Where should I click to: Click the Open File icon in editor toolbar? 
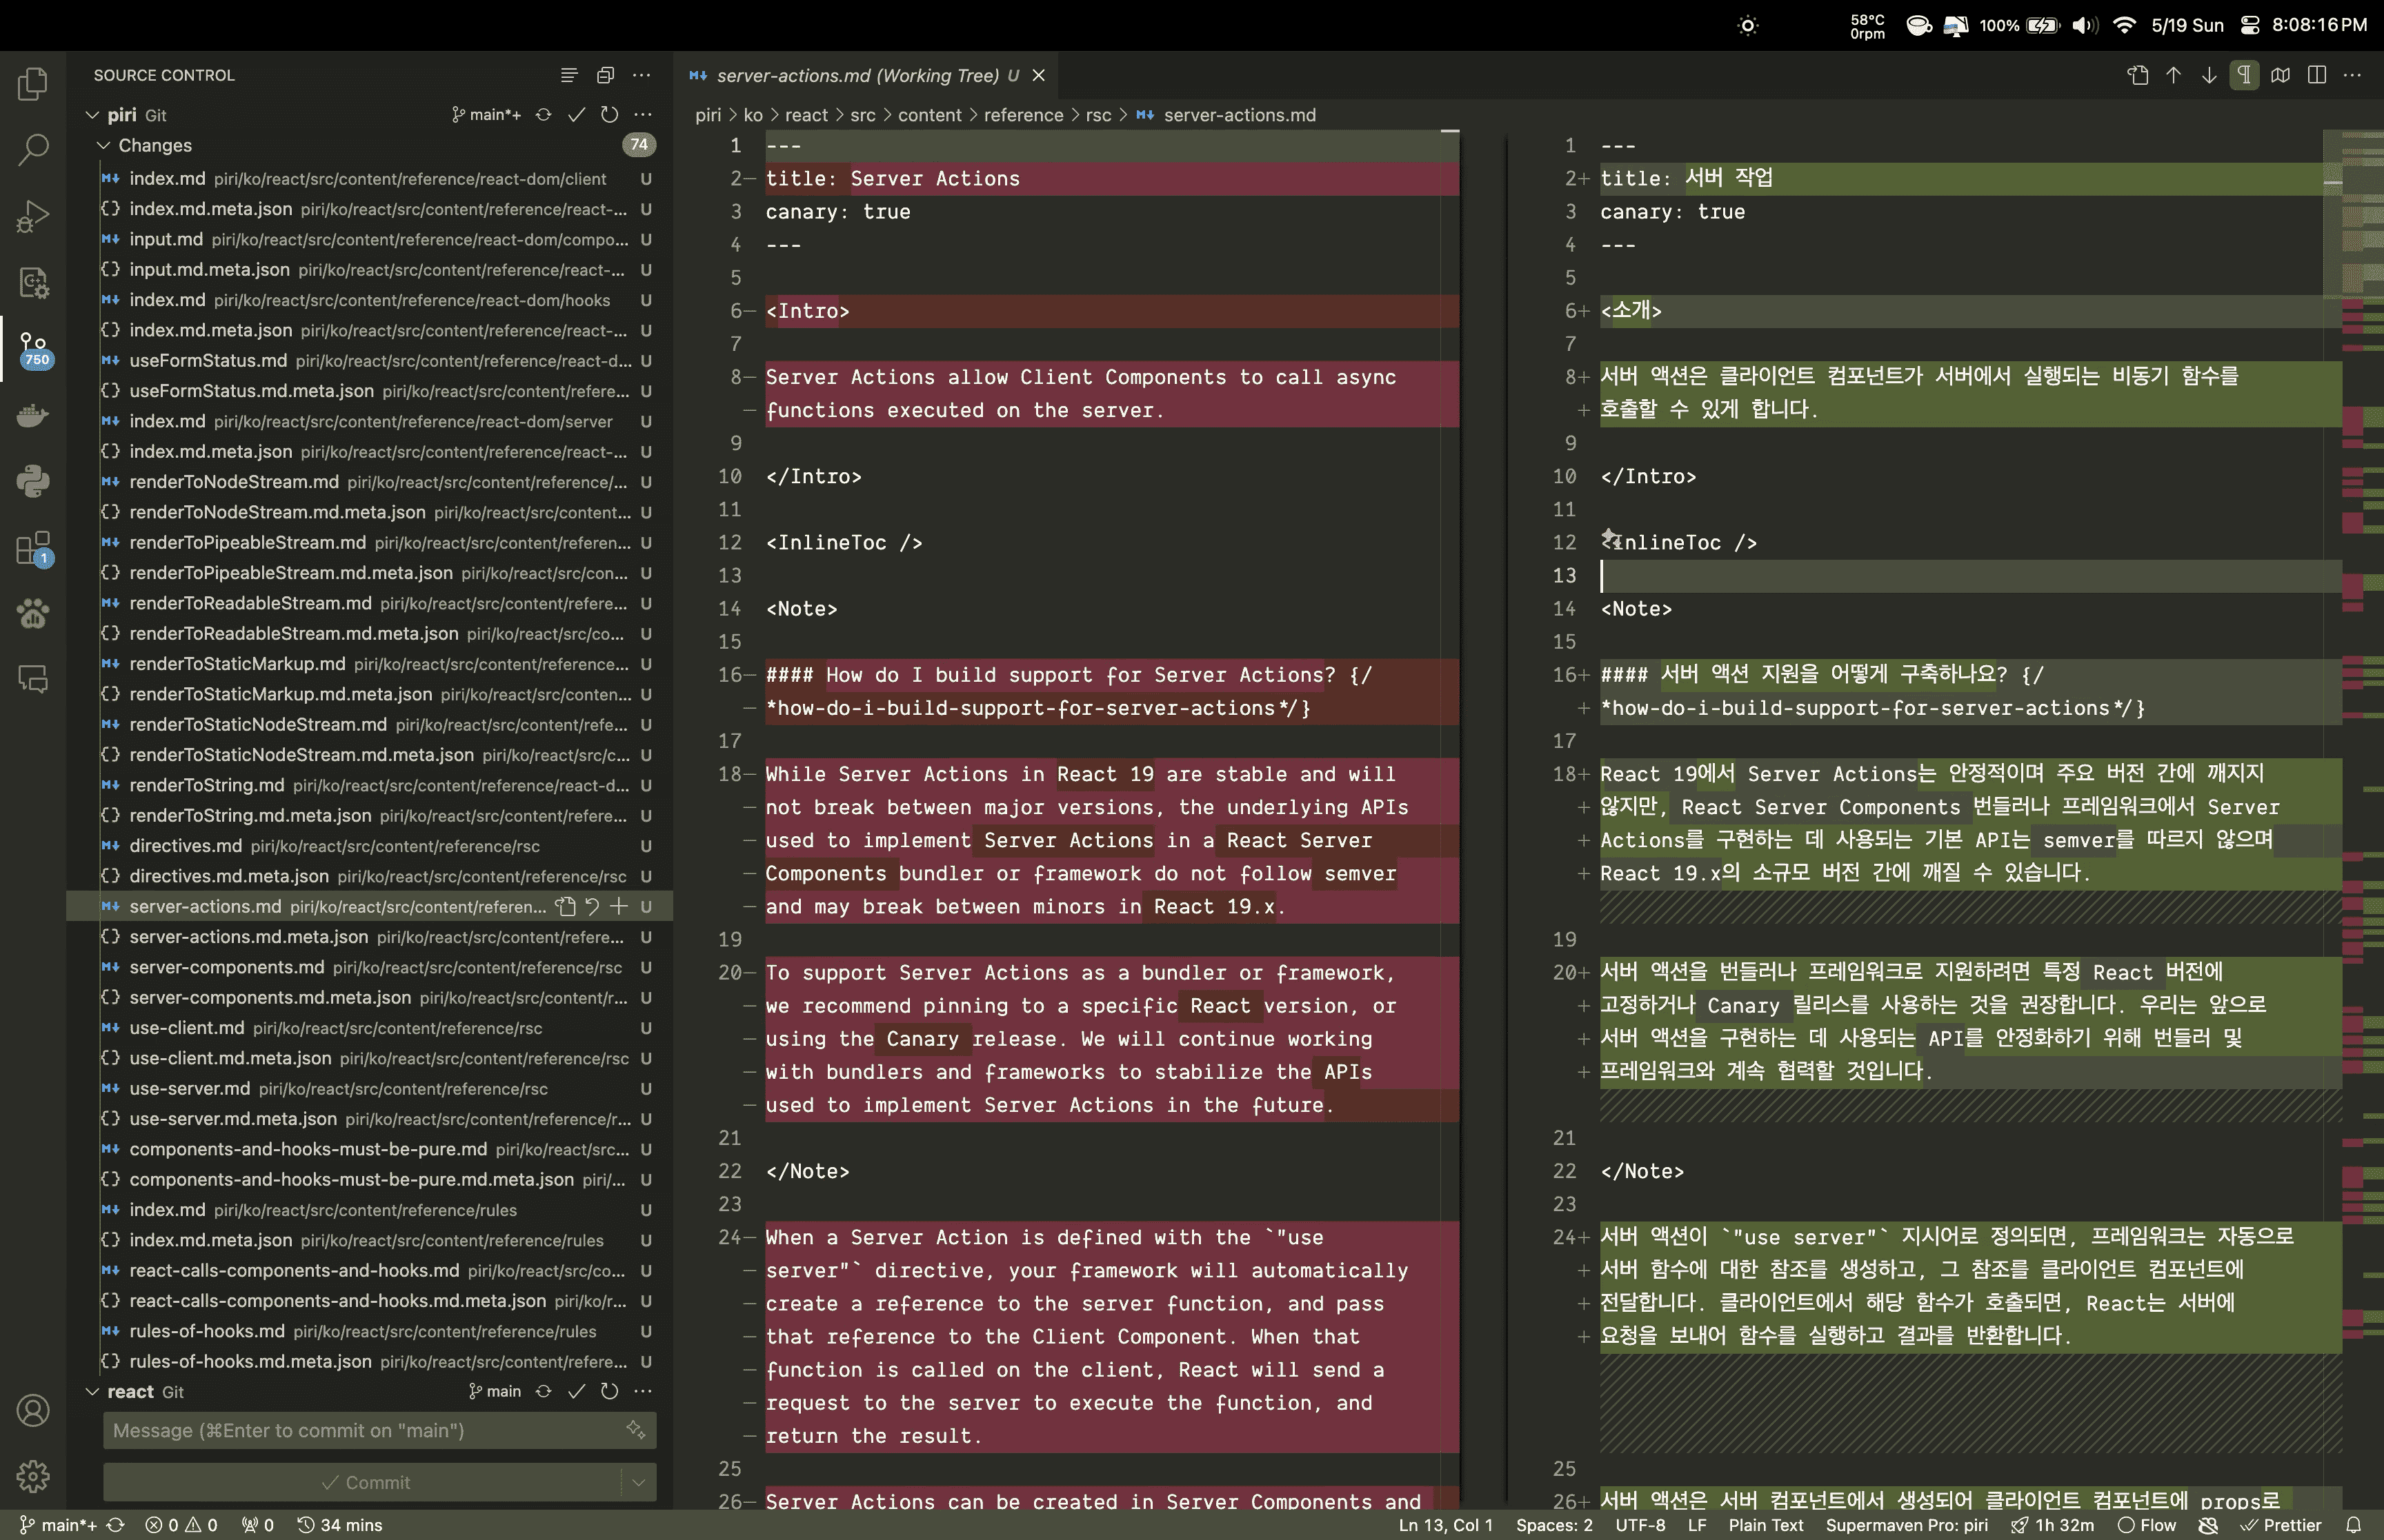point(2138,75)
